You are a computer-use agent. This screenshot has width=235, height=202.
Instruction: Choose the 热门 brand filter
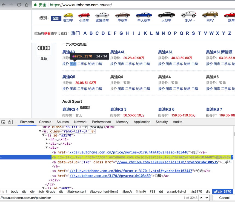(x=75, y=33)
